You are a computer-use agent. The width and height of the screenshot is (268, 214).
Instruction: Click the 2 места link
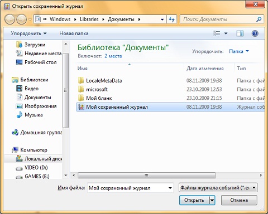[113, 56]
